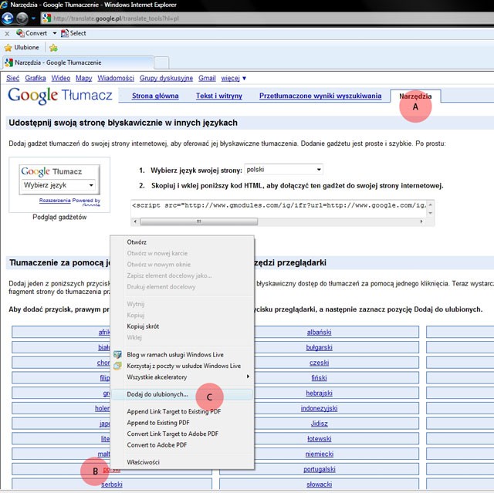
Task: Click the Convert toolbar button
Action: click(32, 33)
